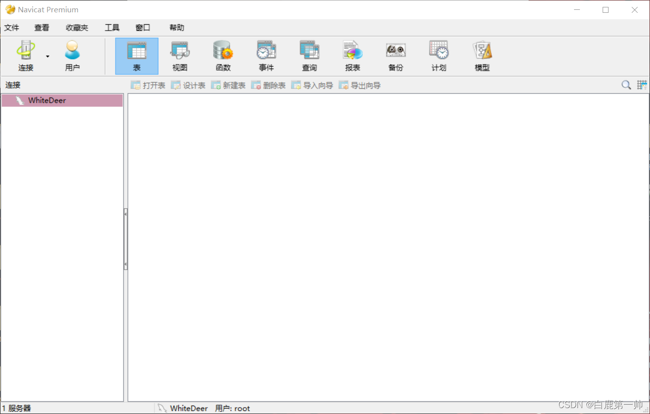Open the 模型 (Model) section
Image resolution: width=650 pixels, height=414 pixels.
click(x=482, y=56)
